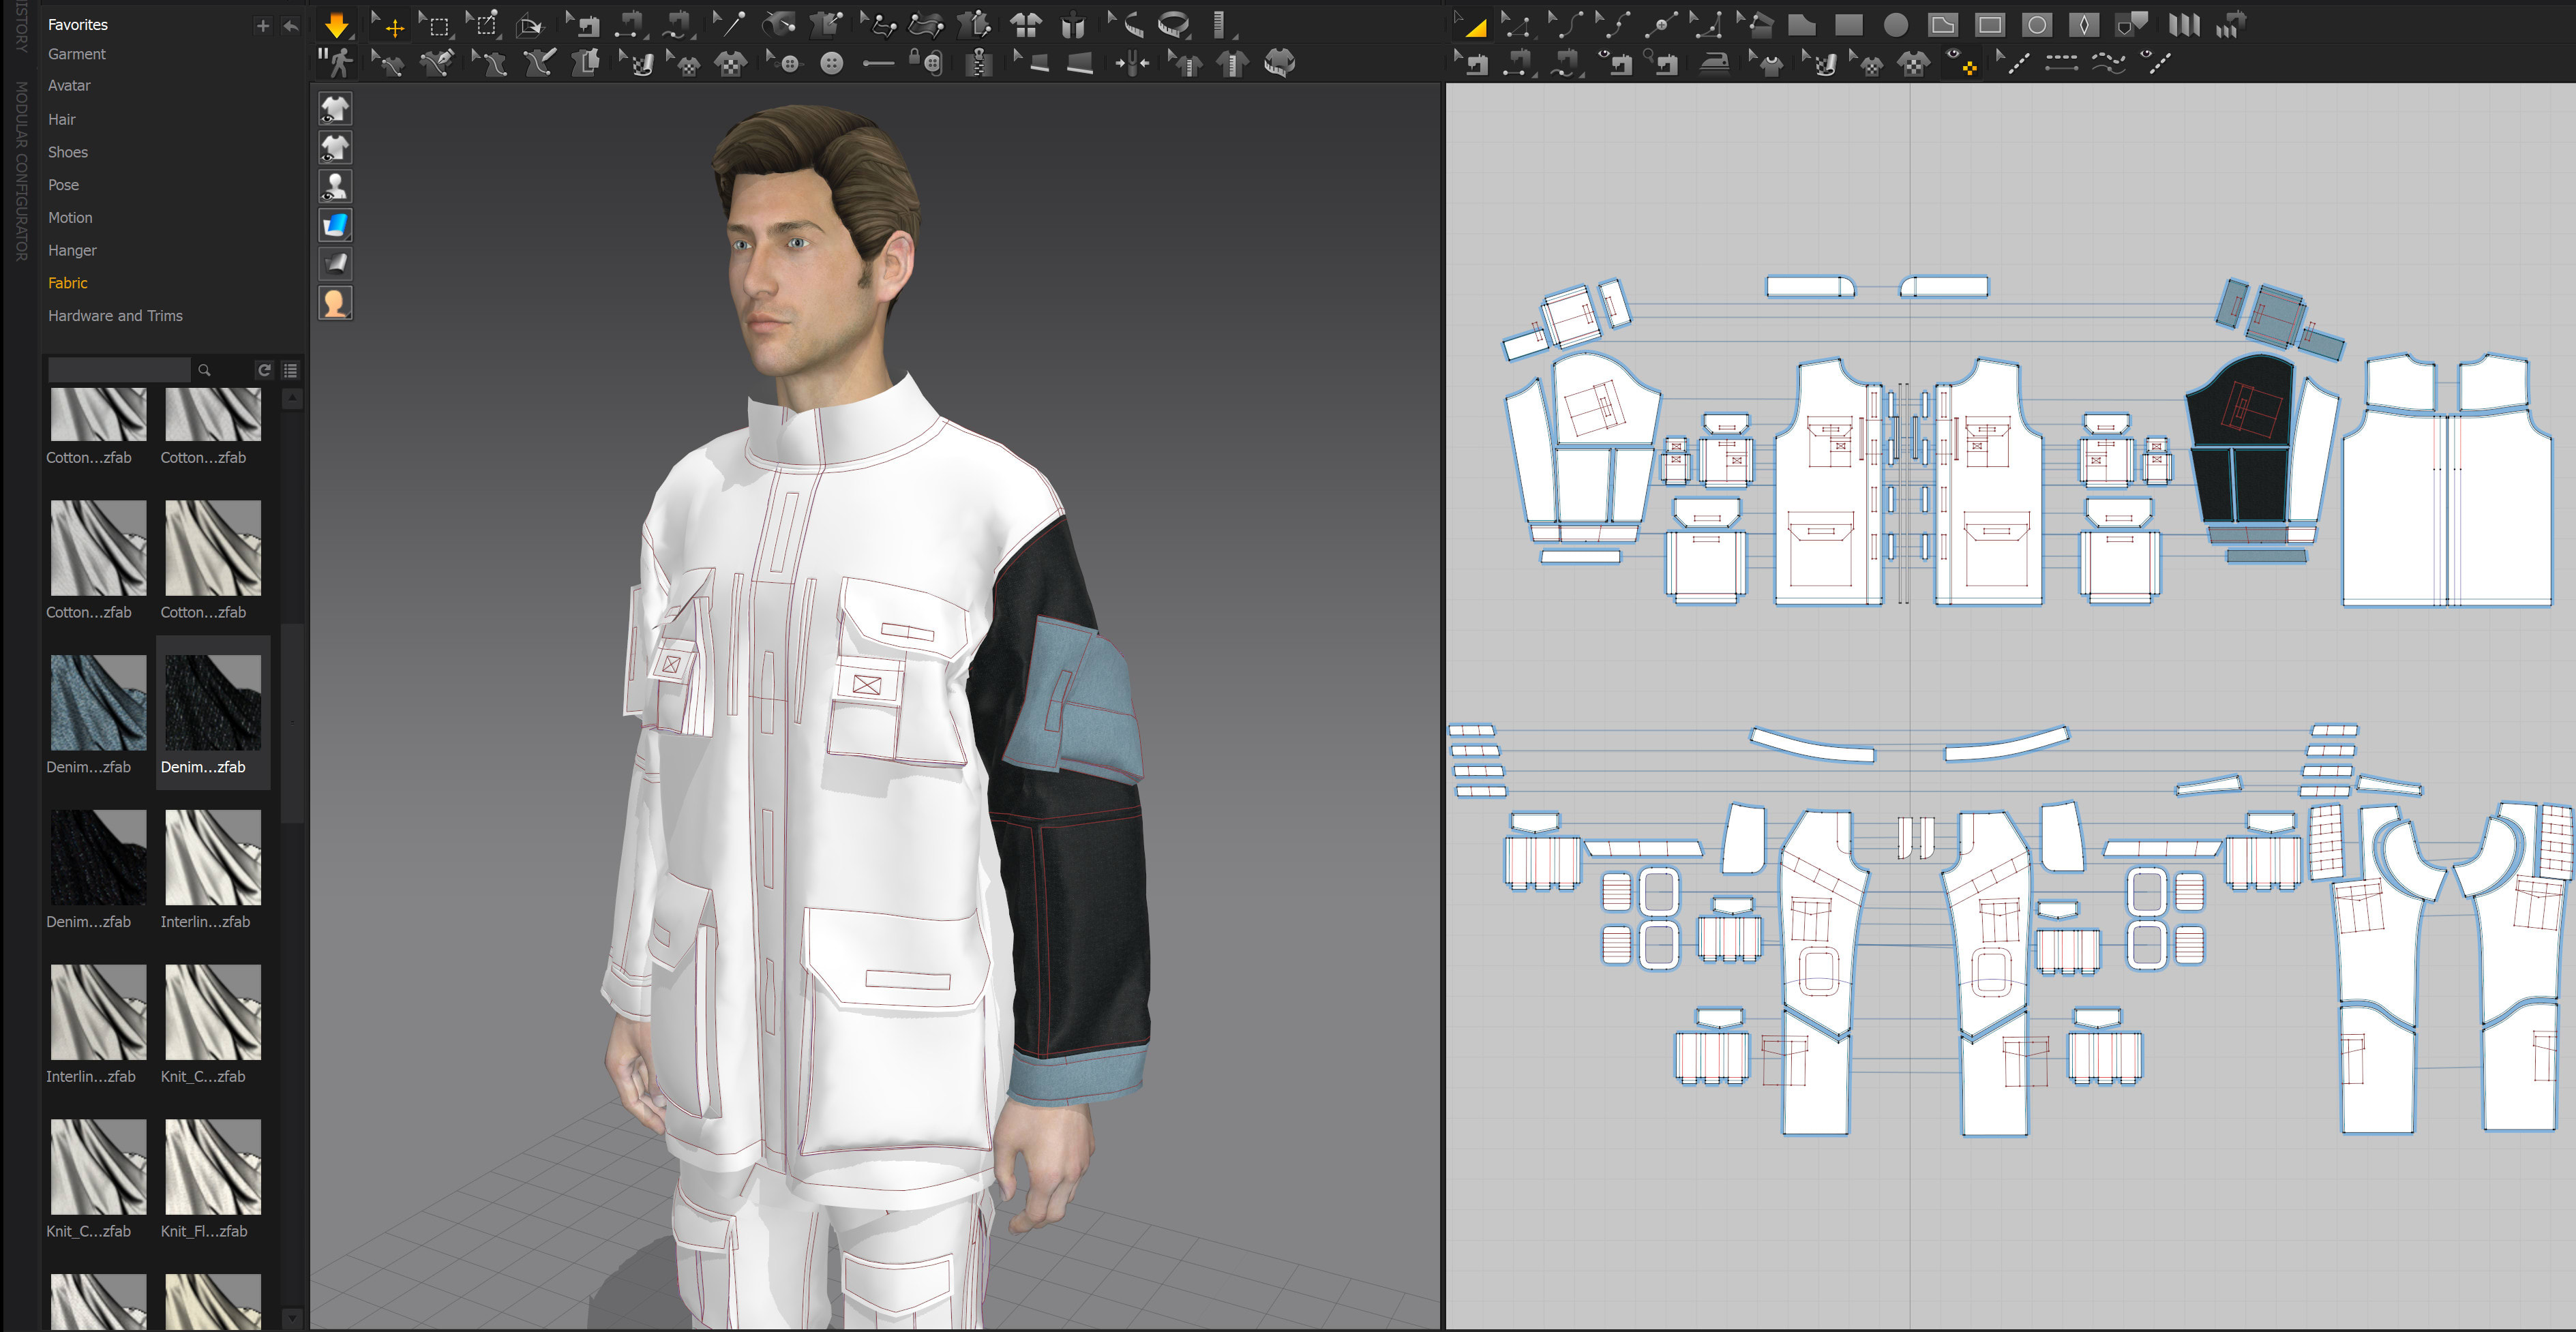Open the Hanger library category
The height and width of the screenshot is (1332, 2576).
[x=72, y=250]
